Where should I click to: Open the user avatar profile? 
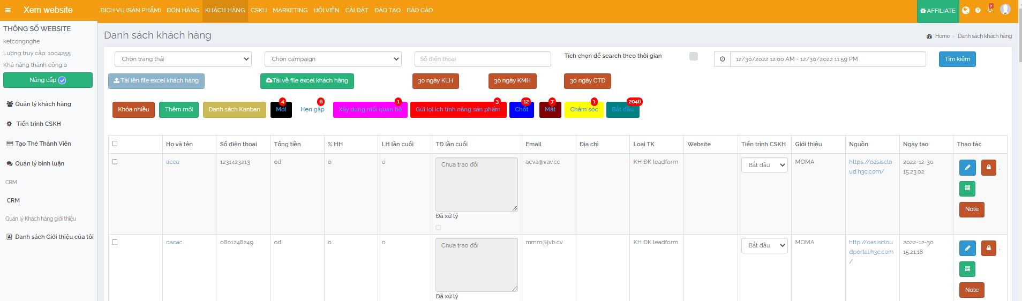pos(1005,10)
